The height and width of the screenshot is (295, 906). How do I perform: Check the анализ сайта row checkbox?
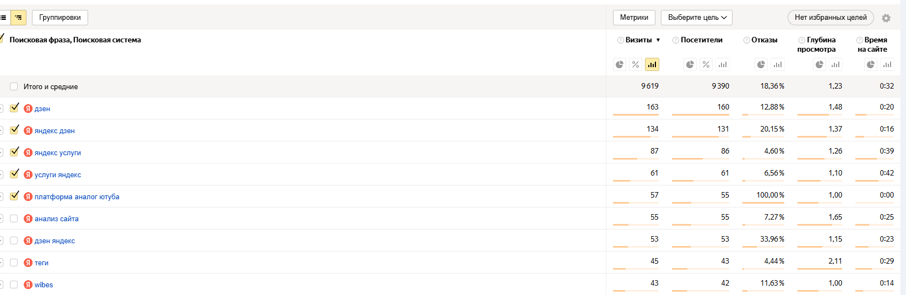point(14,218)
